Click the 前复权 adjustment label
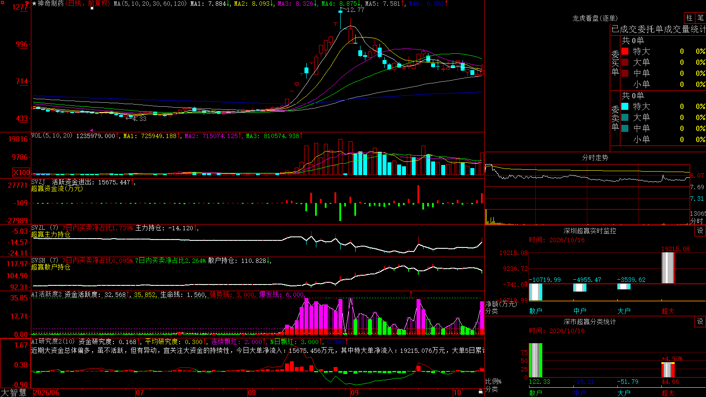Viewport: 706px width, 397px height. pos(98,4)
